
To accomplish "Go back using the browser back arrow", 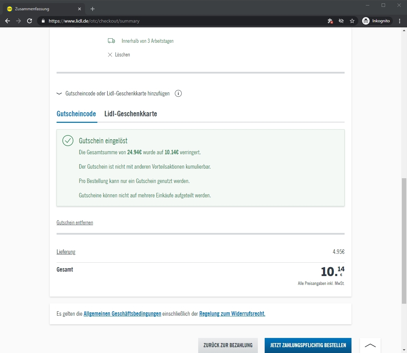I will click(8, 21).
